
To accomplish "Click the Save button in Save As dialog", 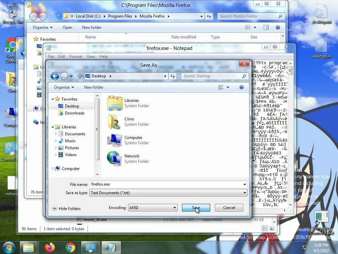I will (x=196, y=208).
